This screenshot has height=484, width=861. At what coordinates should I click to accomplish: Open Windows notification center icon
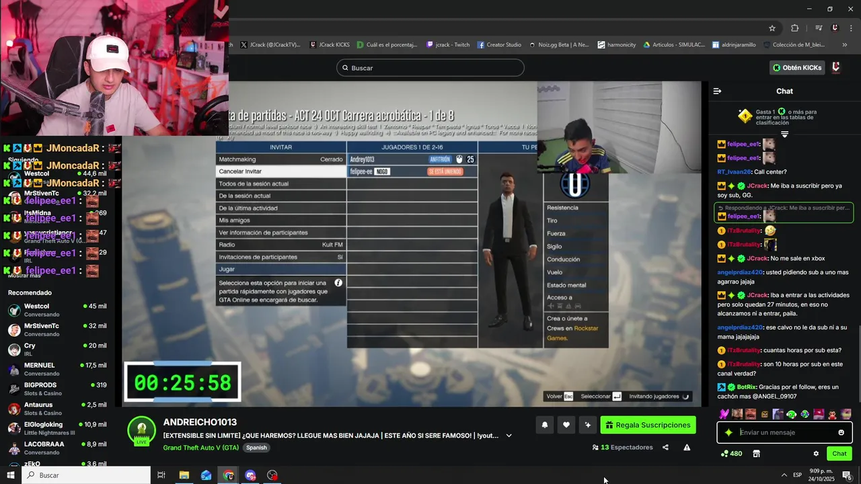[847, 475]
